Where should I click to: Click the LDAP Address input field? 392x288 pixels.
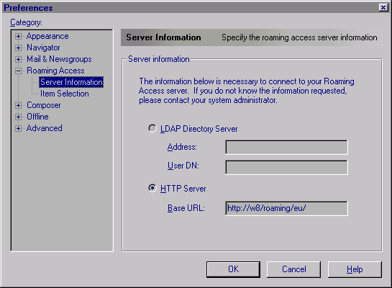(x=286, y=147)
